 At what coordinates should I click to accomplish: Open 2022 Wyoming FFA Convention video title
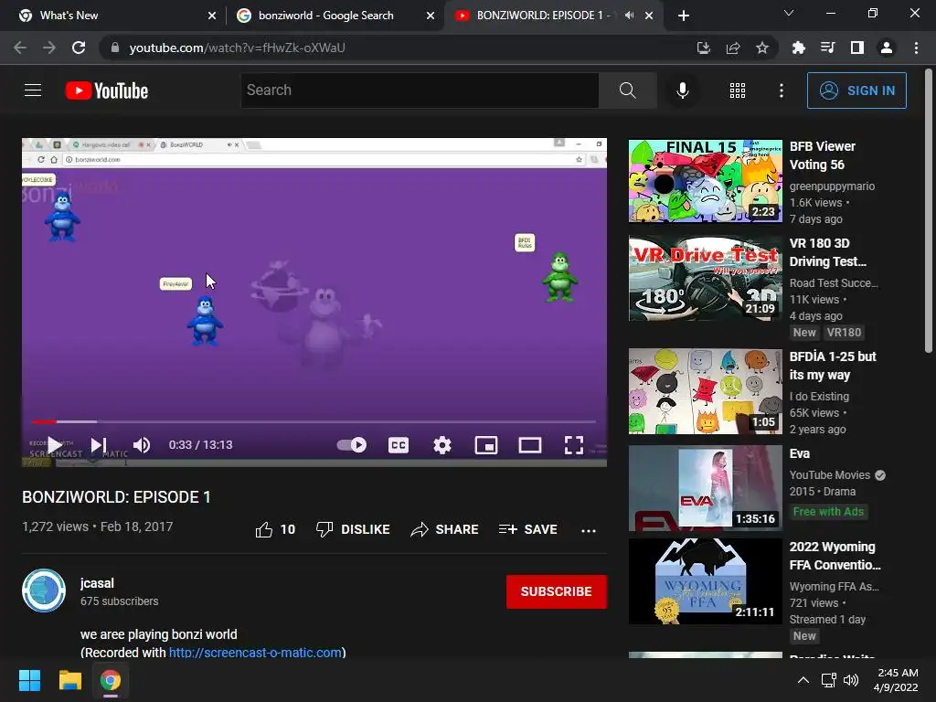[x=835, y=556]
